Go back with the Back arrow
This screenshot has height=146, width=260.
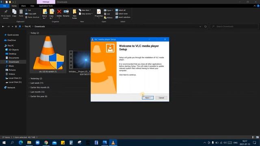[3, 26]
